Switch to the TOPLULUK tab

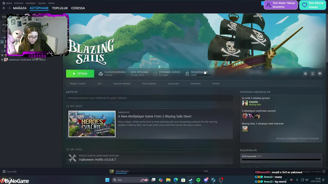60,8
